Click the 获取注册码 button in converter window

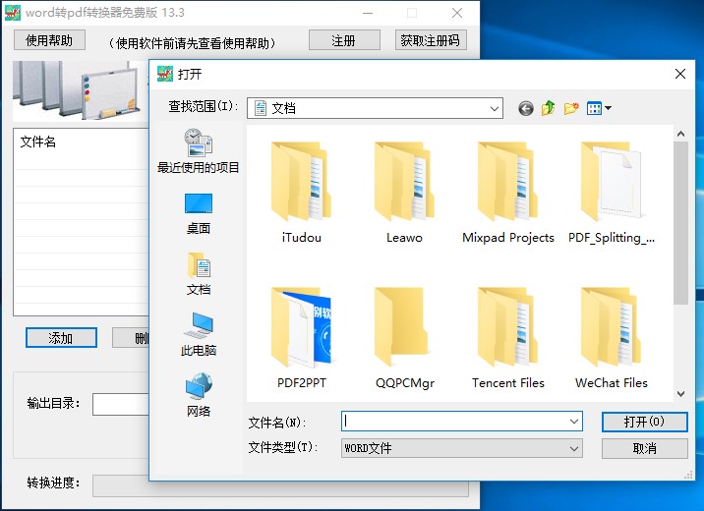pyautogui.click(x=431, y=40)
